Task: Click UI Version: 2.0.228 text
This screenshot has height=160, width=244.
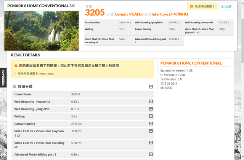Action: 173,75
